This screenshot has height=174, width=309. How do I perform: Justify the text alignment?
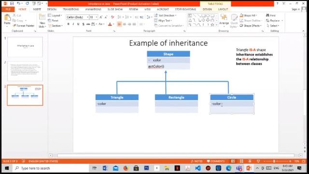[134, 24]
